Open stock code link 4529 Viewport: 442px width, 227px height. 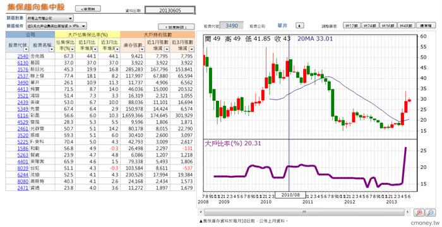[x=23, y=122]
